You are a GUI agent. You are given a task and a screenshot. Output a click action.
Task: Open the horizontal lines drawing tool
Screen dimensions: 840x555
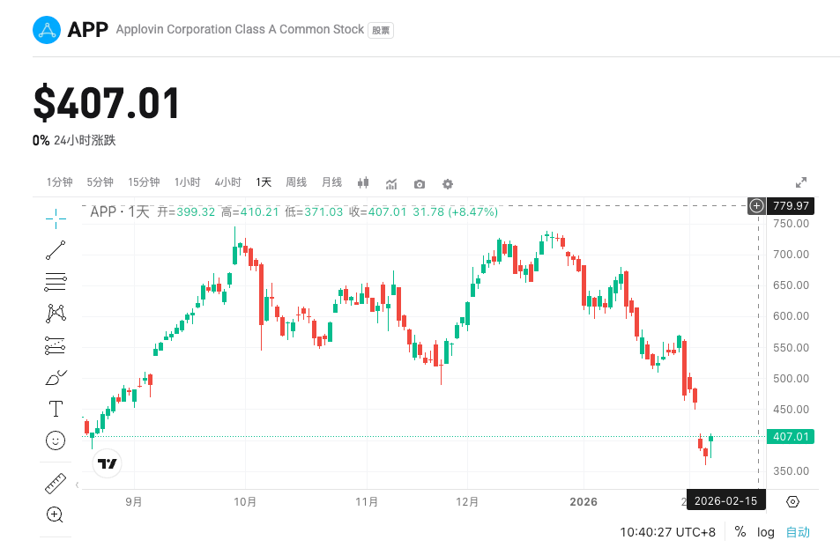(56, 282)
